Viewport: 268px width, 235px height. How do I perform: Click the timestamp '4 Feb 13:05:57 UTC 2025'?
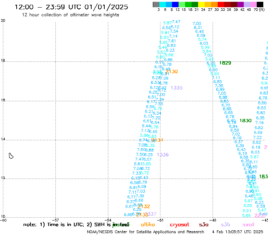(238, 232)
